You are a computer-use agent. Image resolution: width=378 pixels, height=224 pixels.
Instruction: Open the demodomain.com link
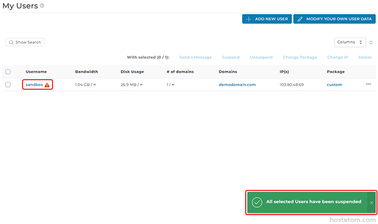click(x=237, y=84)
